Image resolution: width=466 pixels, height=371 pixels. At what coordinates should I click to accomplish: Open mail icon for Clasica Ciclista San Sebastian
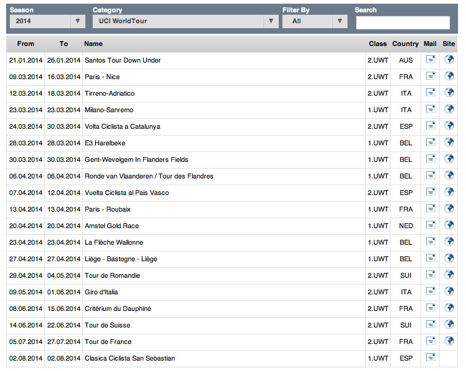[x=430, y=358]
